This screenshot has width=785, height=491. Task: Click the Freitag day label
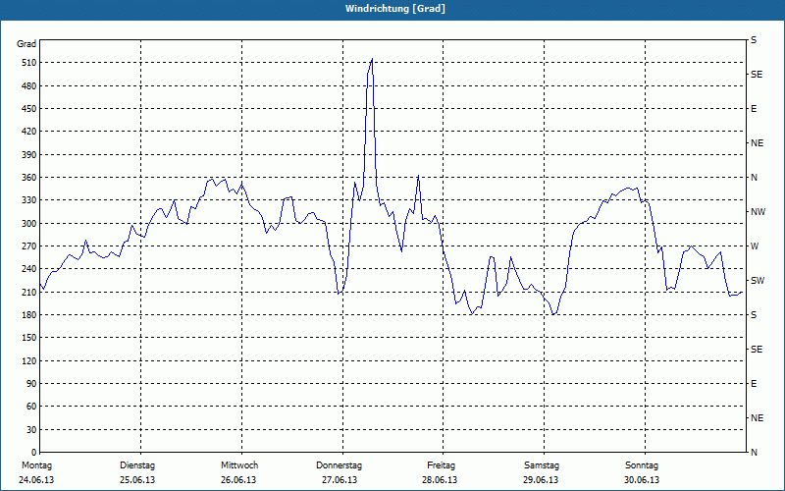tap(441, 465)
